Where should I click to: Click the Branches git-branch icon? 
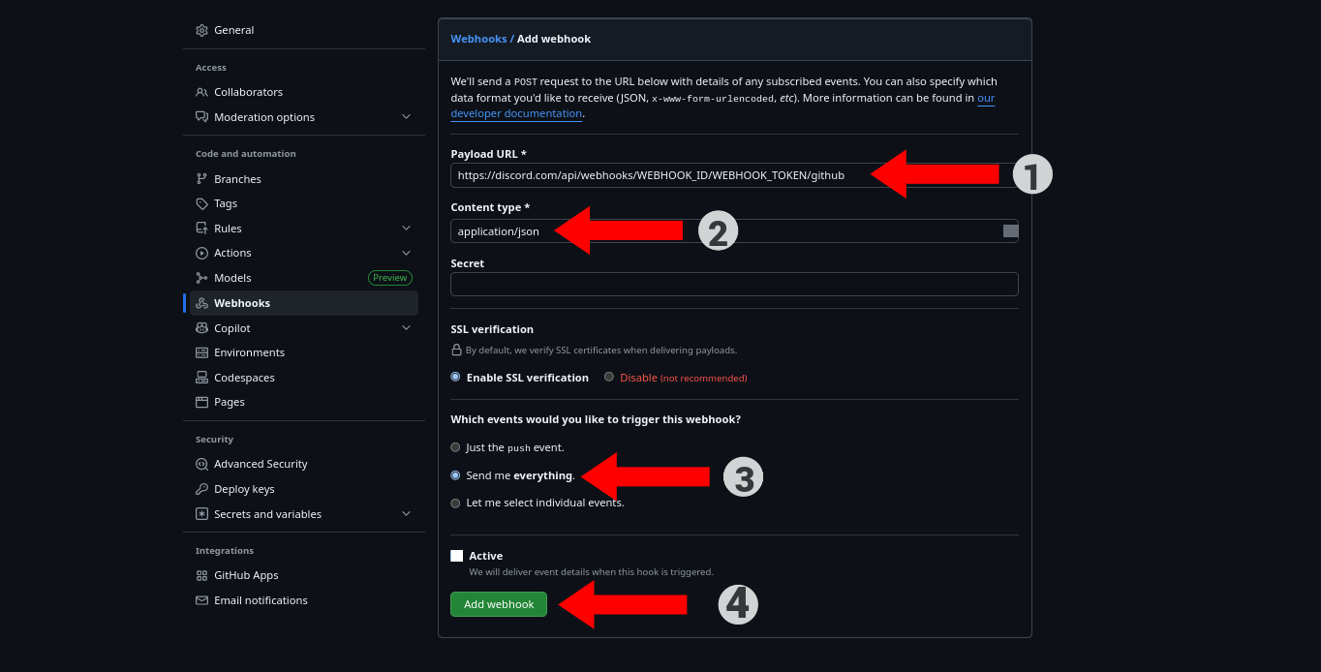201,179
